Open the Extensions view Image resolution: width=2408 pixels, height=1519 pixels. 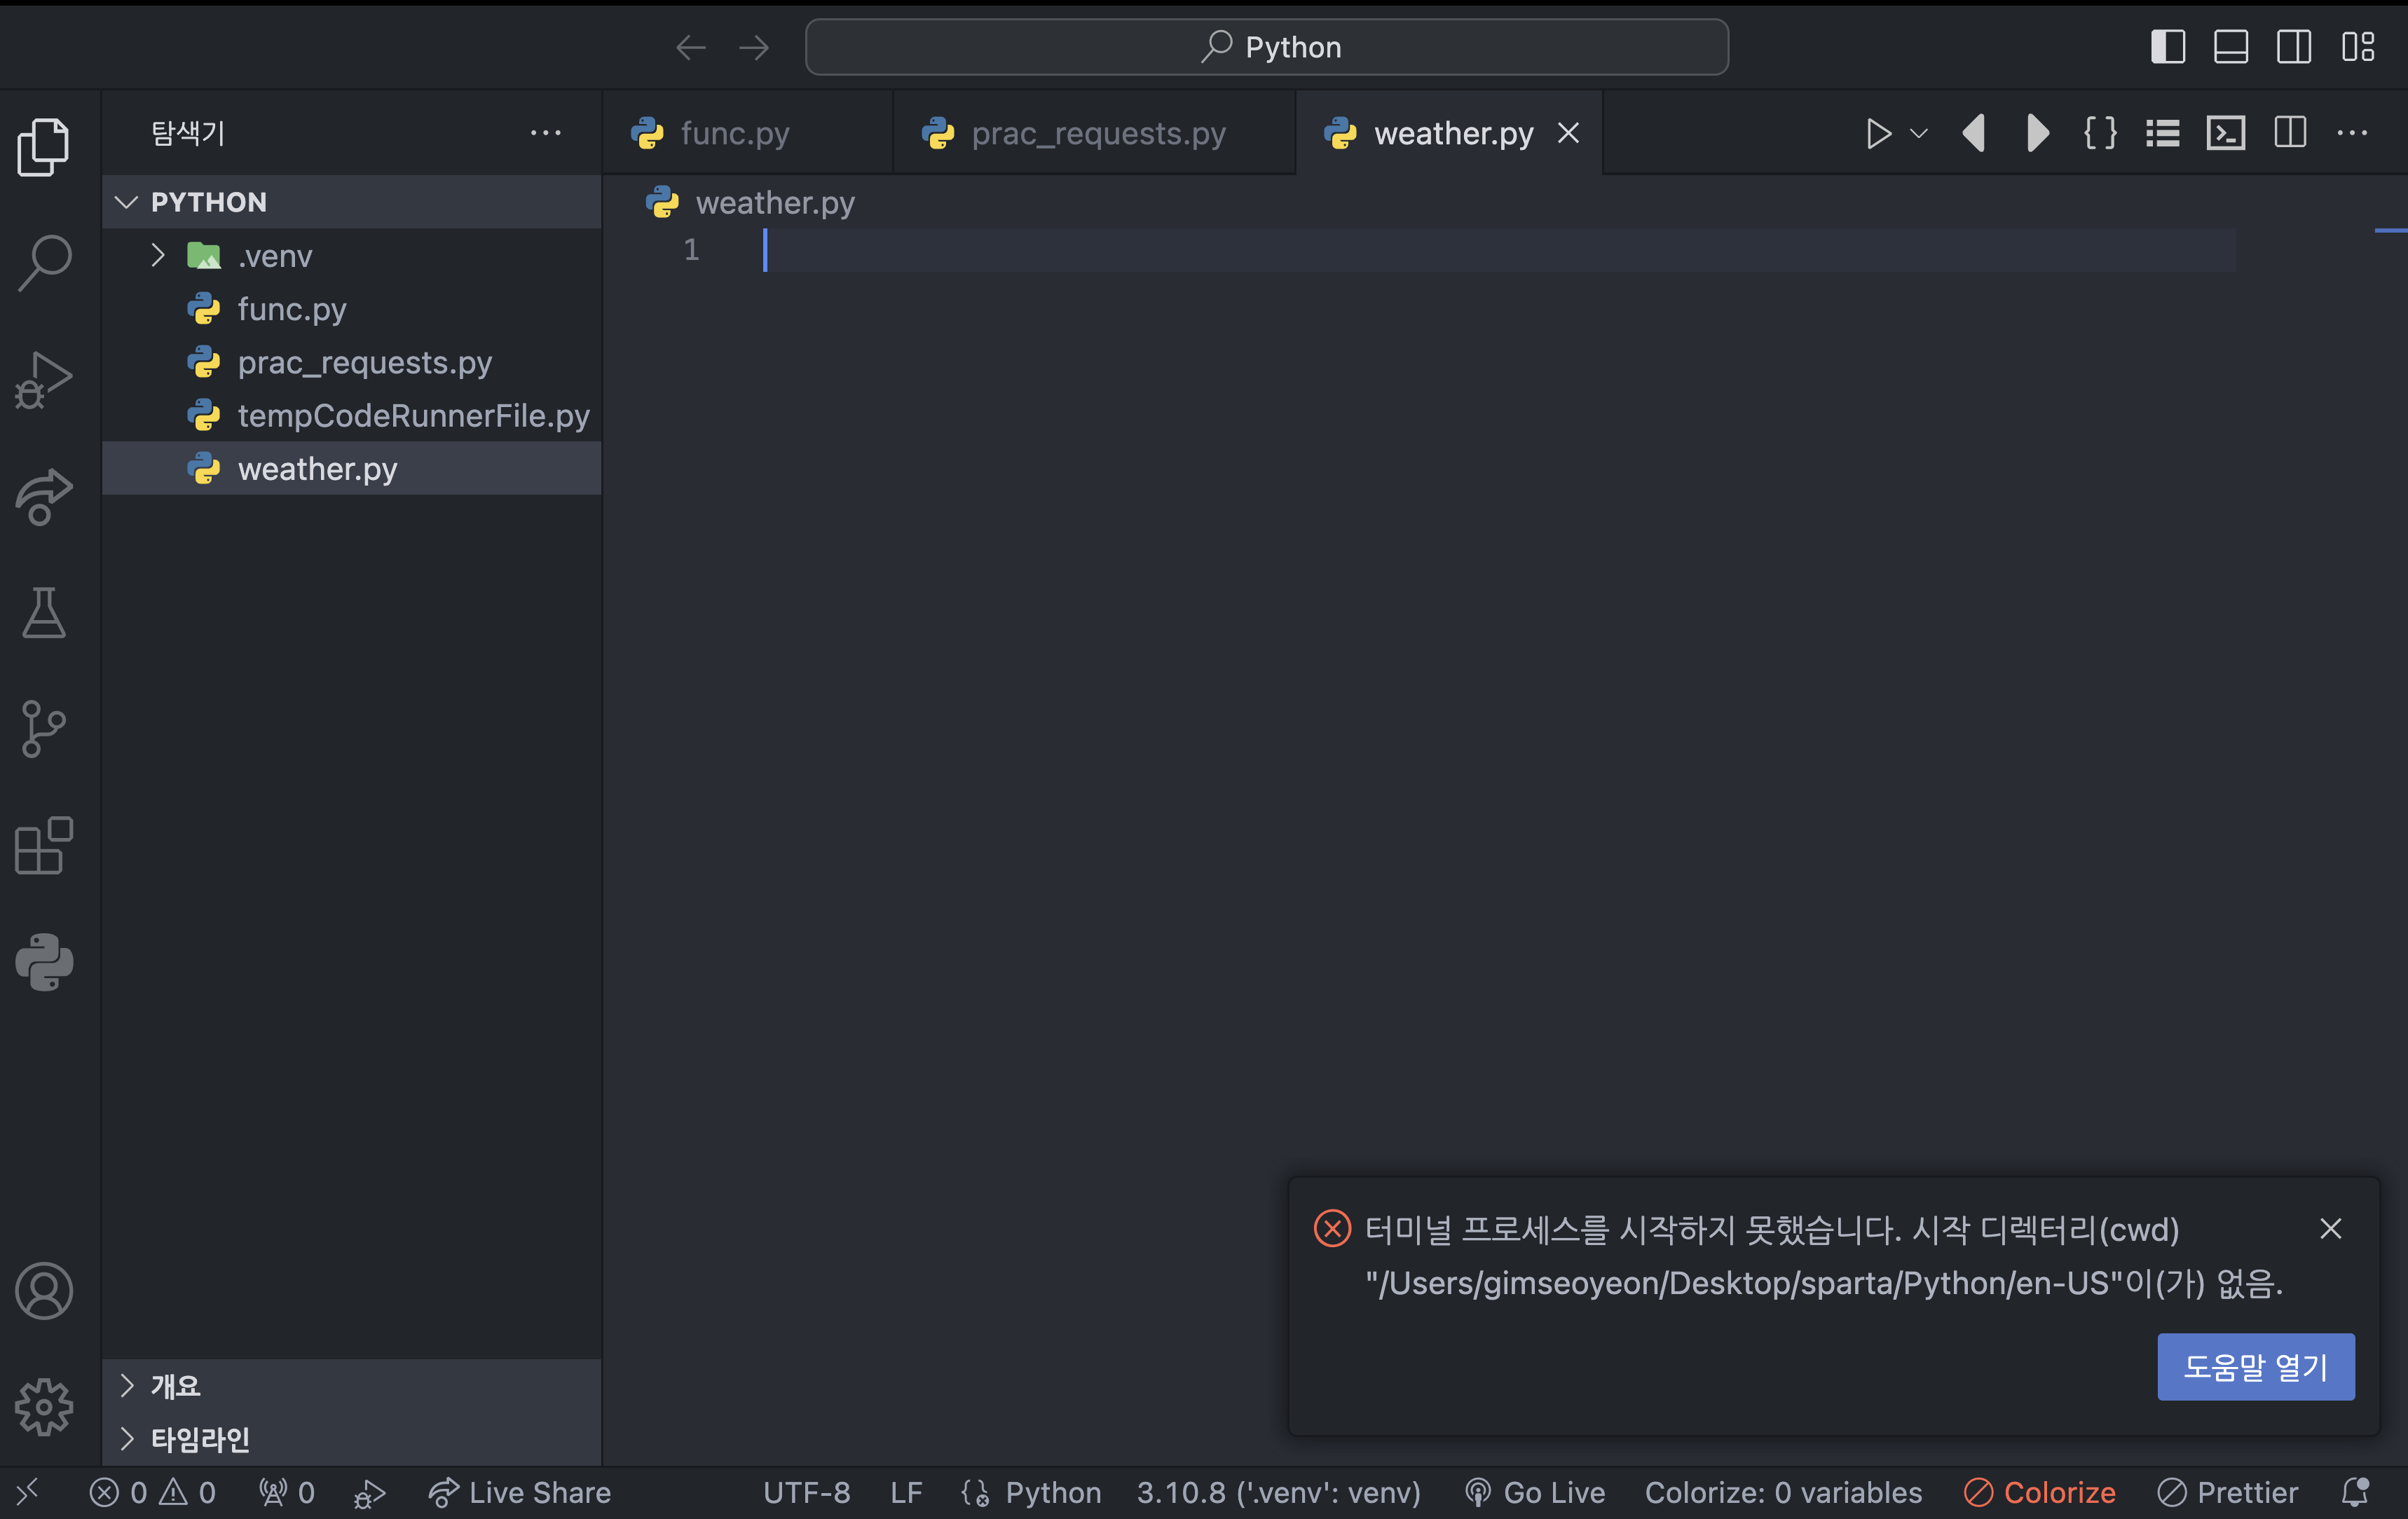[44, 846]
